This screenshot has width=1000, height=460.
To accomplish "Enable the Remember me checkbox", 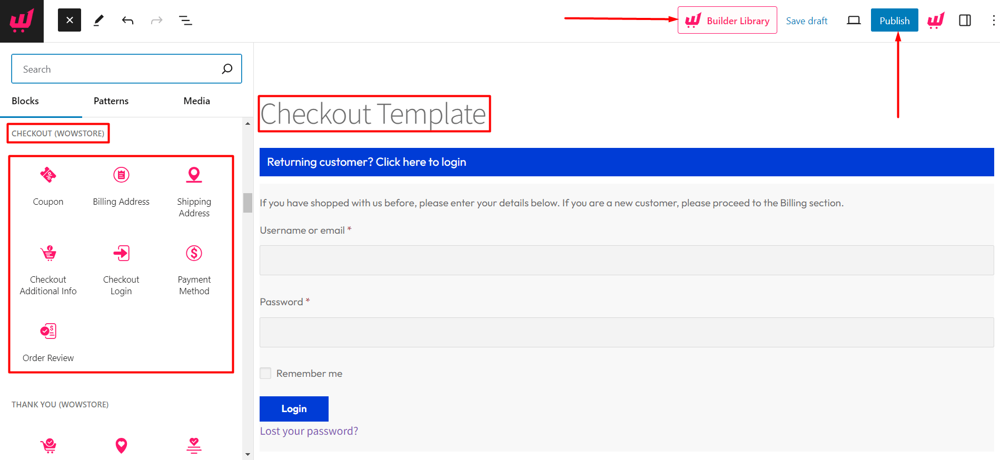I will pos(265,373).
